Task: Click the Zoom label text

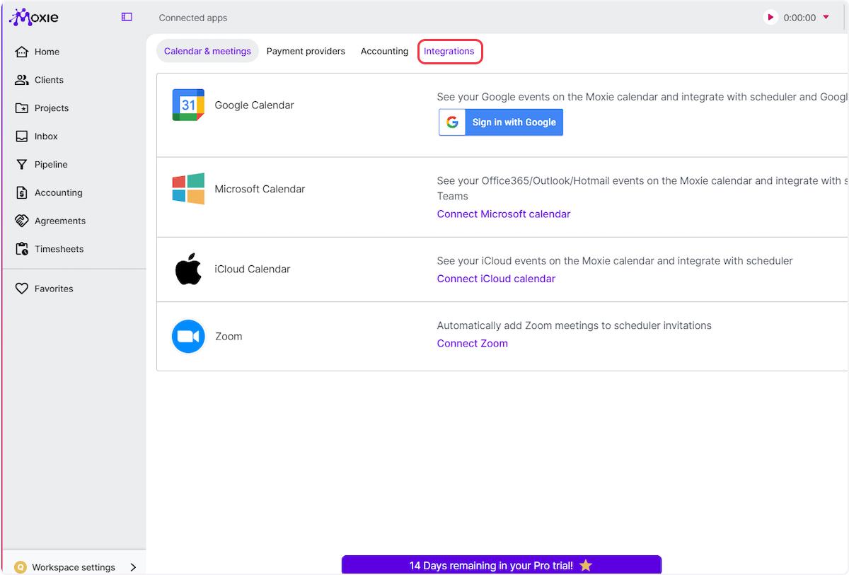Action: [x=229, y=337]
